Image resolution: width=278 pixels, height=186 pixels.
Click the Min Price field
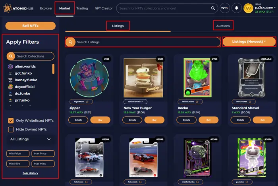click(x=18, y=153)
